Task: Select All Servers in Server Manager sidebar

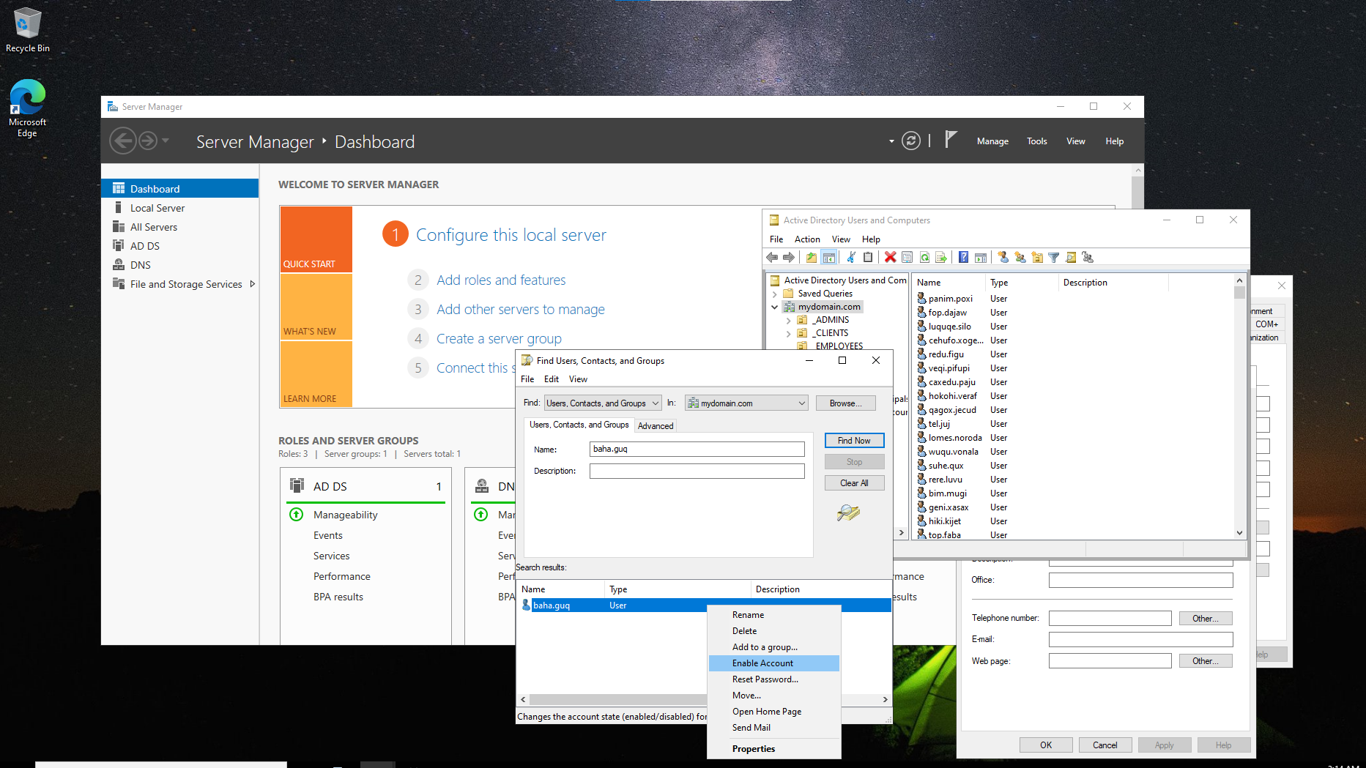Action: click(x=180, y=227)
